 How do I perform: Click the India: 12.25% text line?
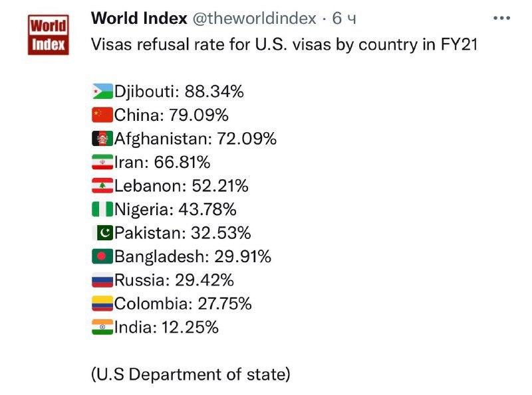tap(166, 327)
